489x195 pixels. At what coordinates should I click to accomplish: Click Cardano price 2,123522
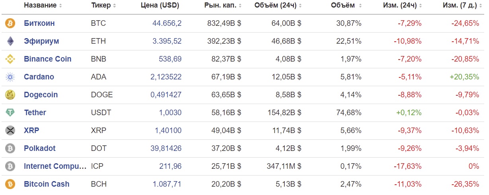click(x=166, y=77)
